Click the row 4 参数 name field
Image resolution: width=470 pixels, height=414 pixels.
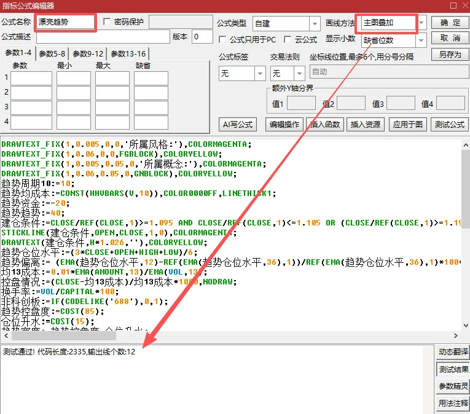pos(31,122)
